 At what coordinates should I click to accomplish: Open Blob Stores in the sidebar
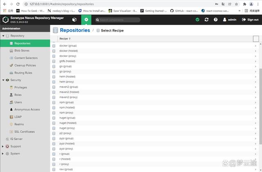25,50
